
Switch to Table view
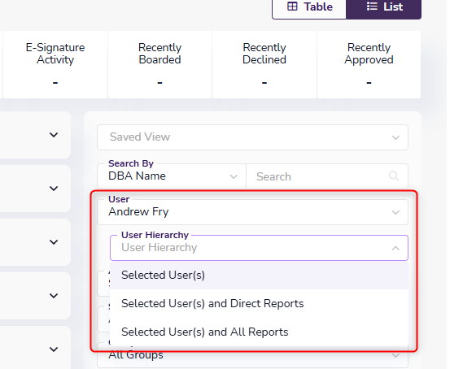(x=309, y=8)
